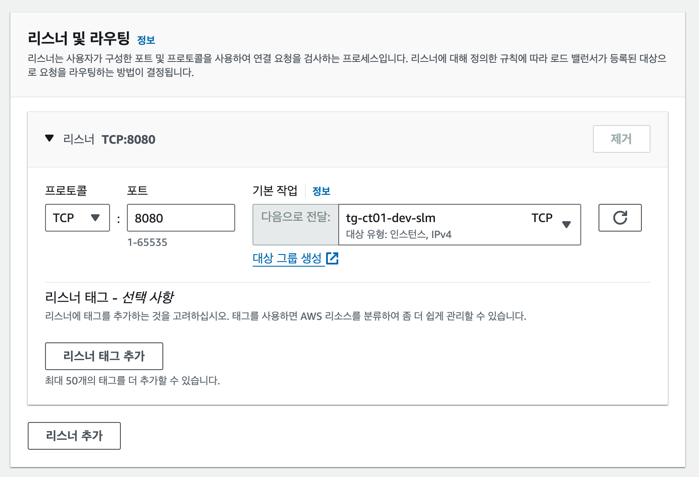Click arrow of target group selector
Viewport: 699px width, 477px height.
566,224
